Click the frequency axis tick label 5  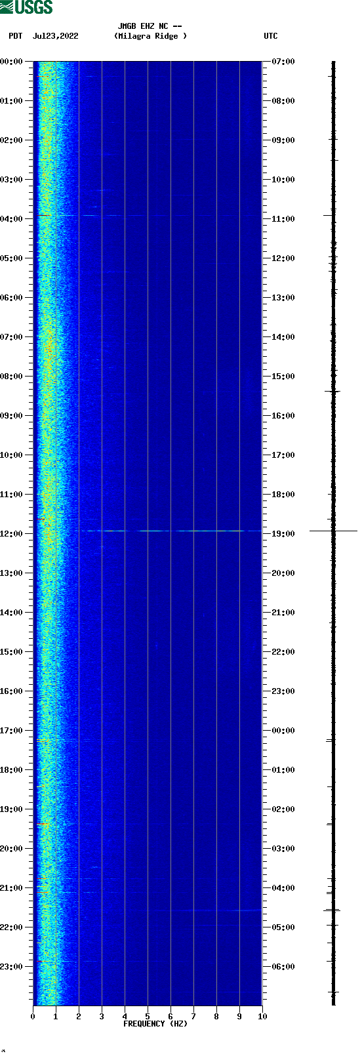(148, 1017)
